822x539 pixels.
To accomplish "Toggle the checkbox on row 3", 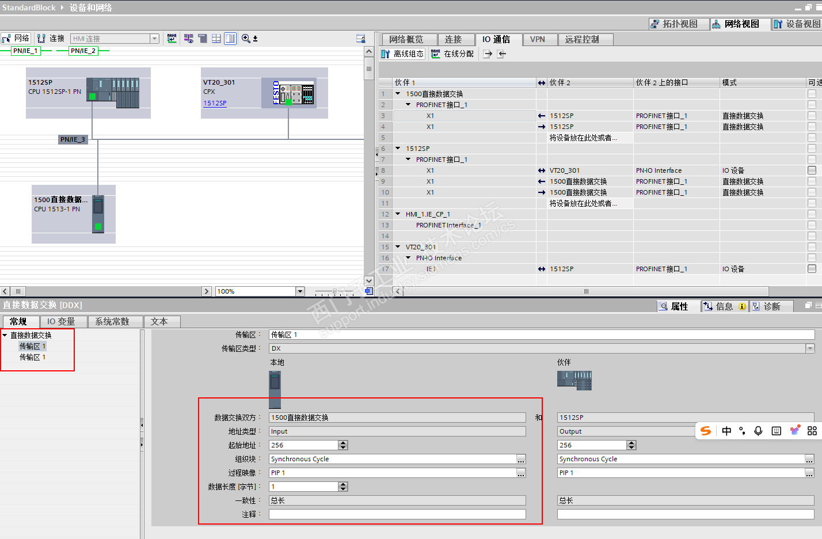I will [812, 115].
